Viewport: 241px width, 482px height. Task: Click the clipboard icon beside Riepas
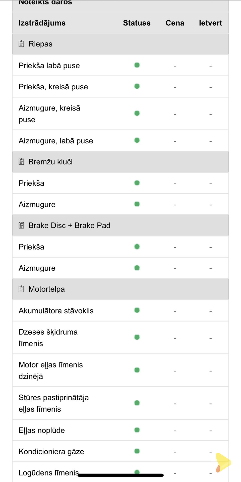tap(21, 44)
